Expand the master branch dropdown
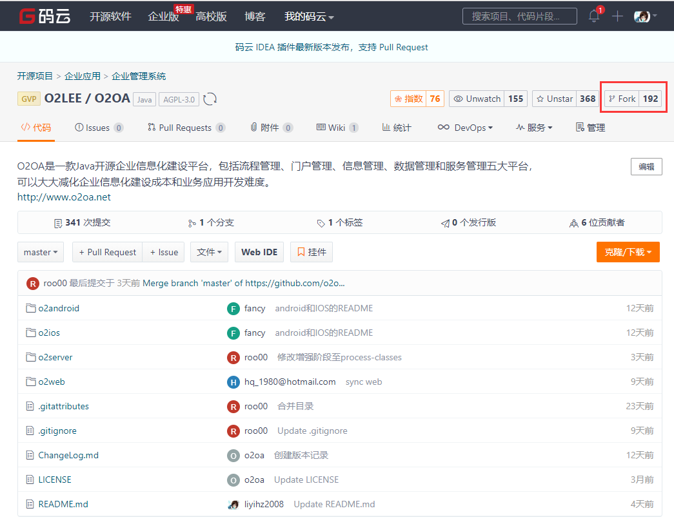This screenshot has height=524, width=674. click(40, 251)
